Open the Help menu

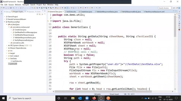[57, 5]
